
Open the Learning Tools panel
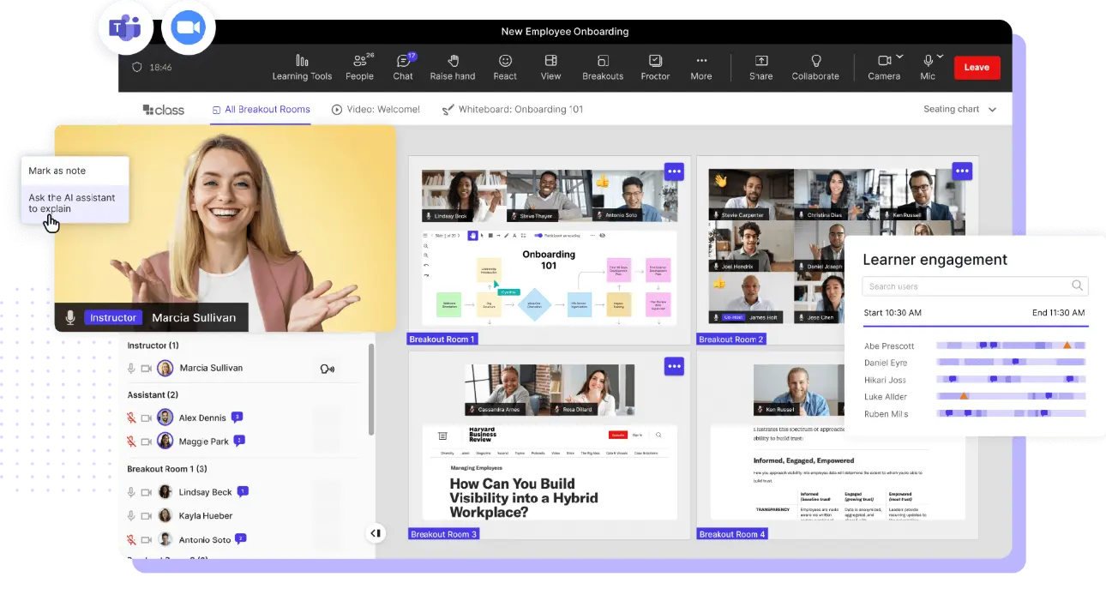(x=302, y=67)
